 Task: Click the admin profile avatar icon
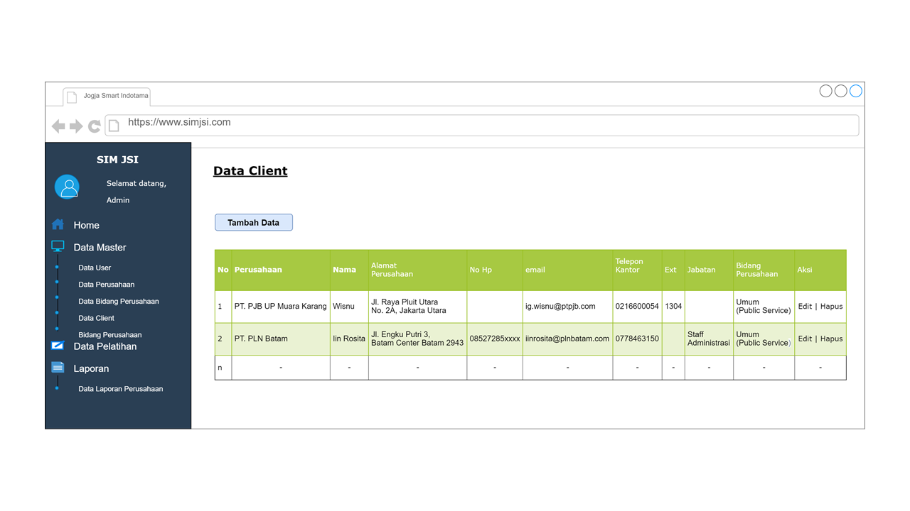[68, 187]
